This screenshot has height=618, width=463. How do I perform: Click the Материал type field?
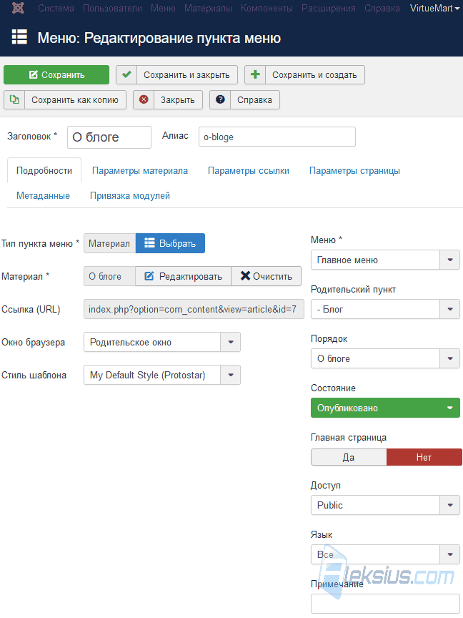point(109,243)
